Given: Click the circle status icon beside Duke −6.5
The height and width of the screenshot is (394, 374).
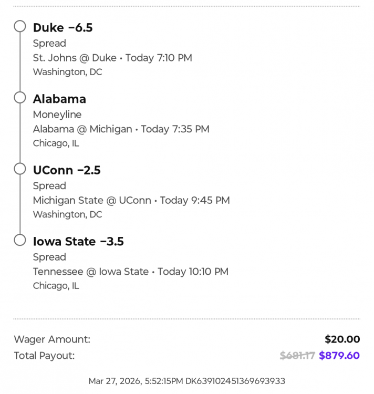Looking at the screenshot, I should 20,26.
